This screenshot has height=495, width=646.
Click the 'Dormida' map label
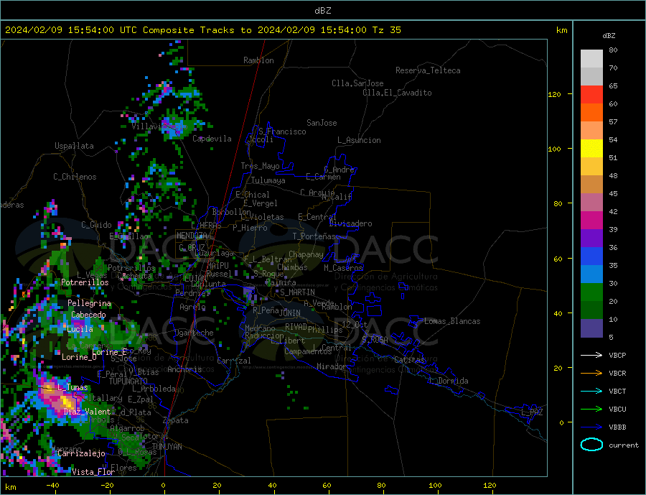(453, 381)
